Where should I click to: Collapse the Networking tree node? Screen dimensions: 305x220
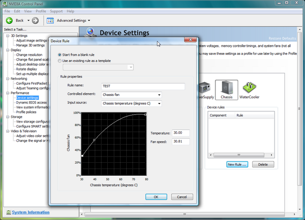coord(8,79)
